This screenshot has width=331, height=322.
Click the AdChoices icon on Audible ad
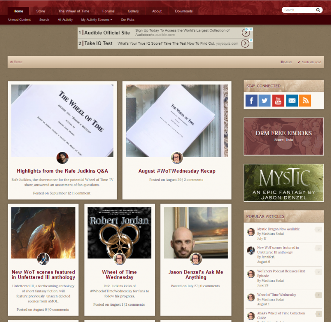[x=247, y=29]
